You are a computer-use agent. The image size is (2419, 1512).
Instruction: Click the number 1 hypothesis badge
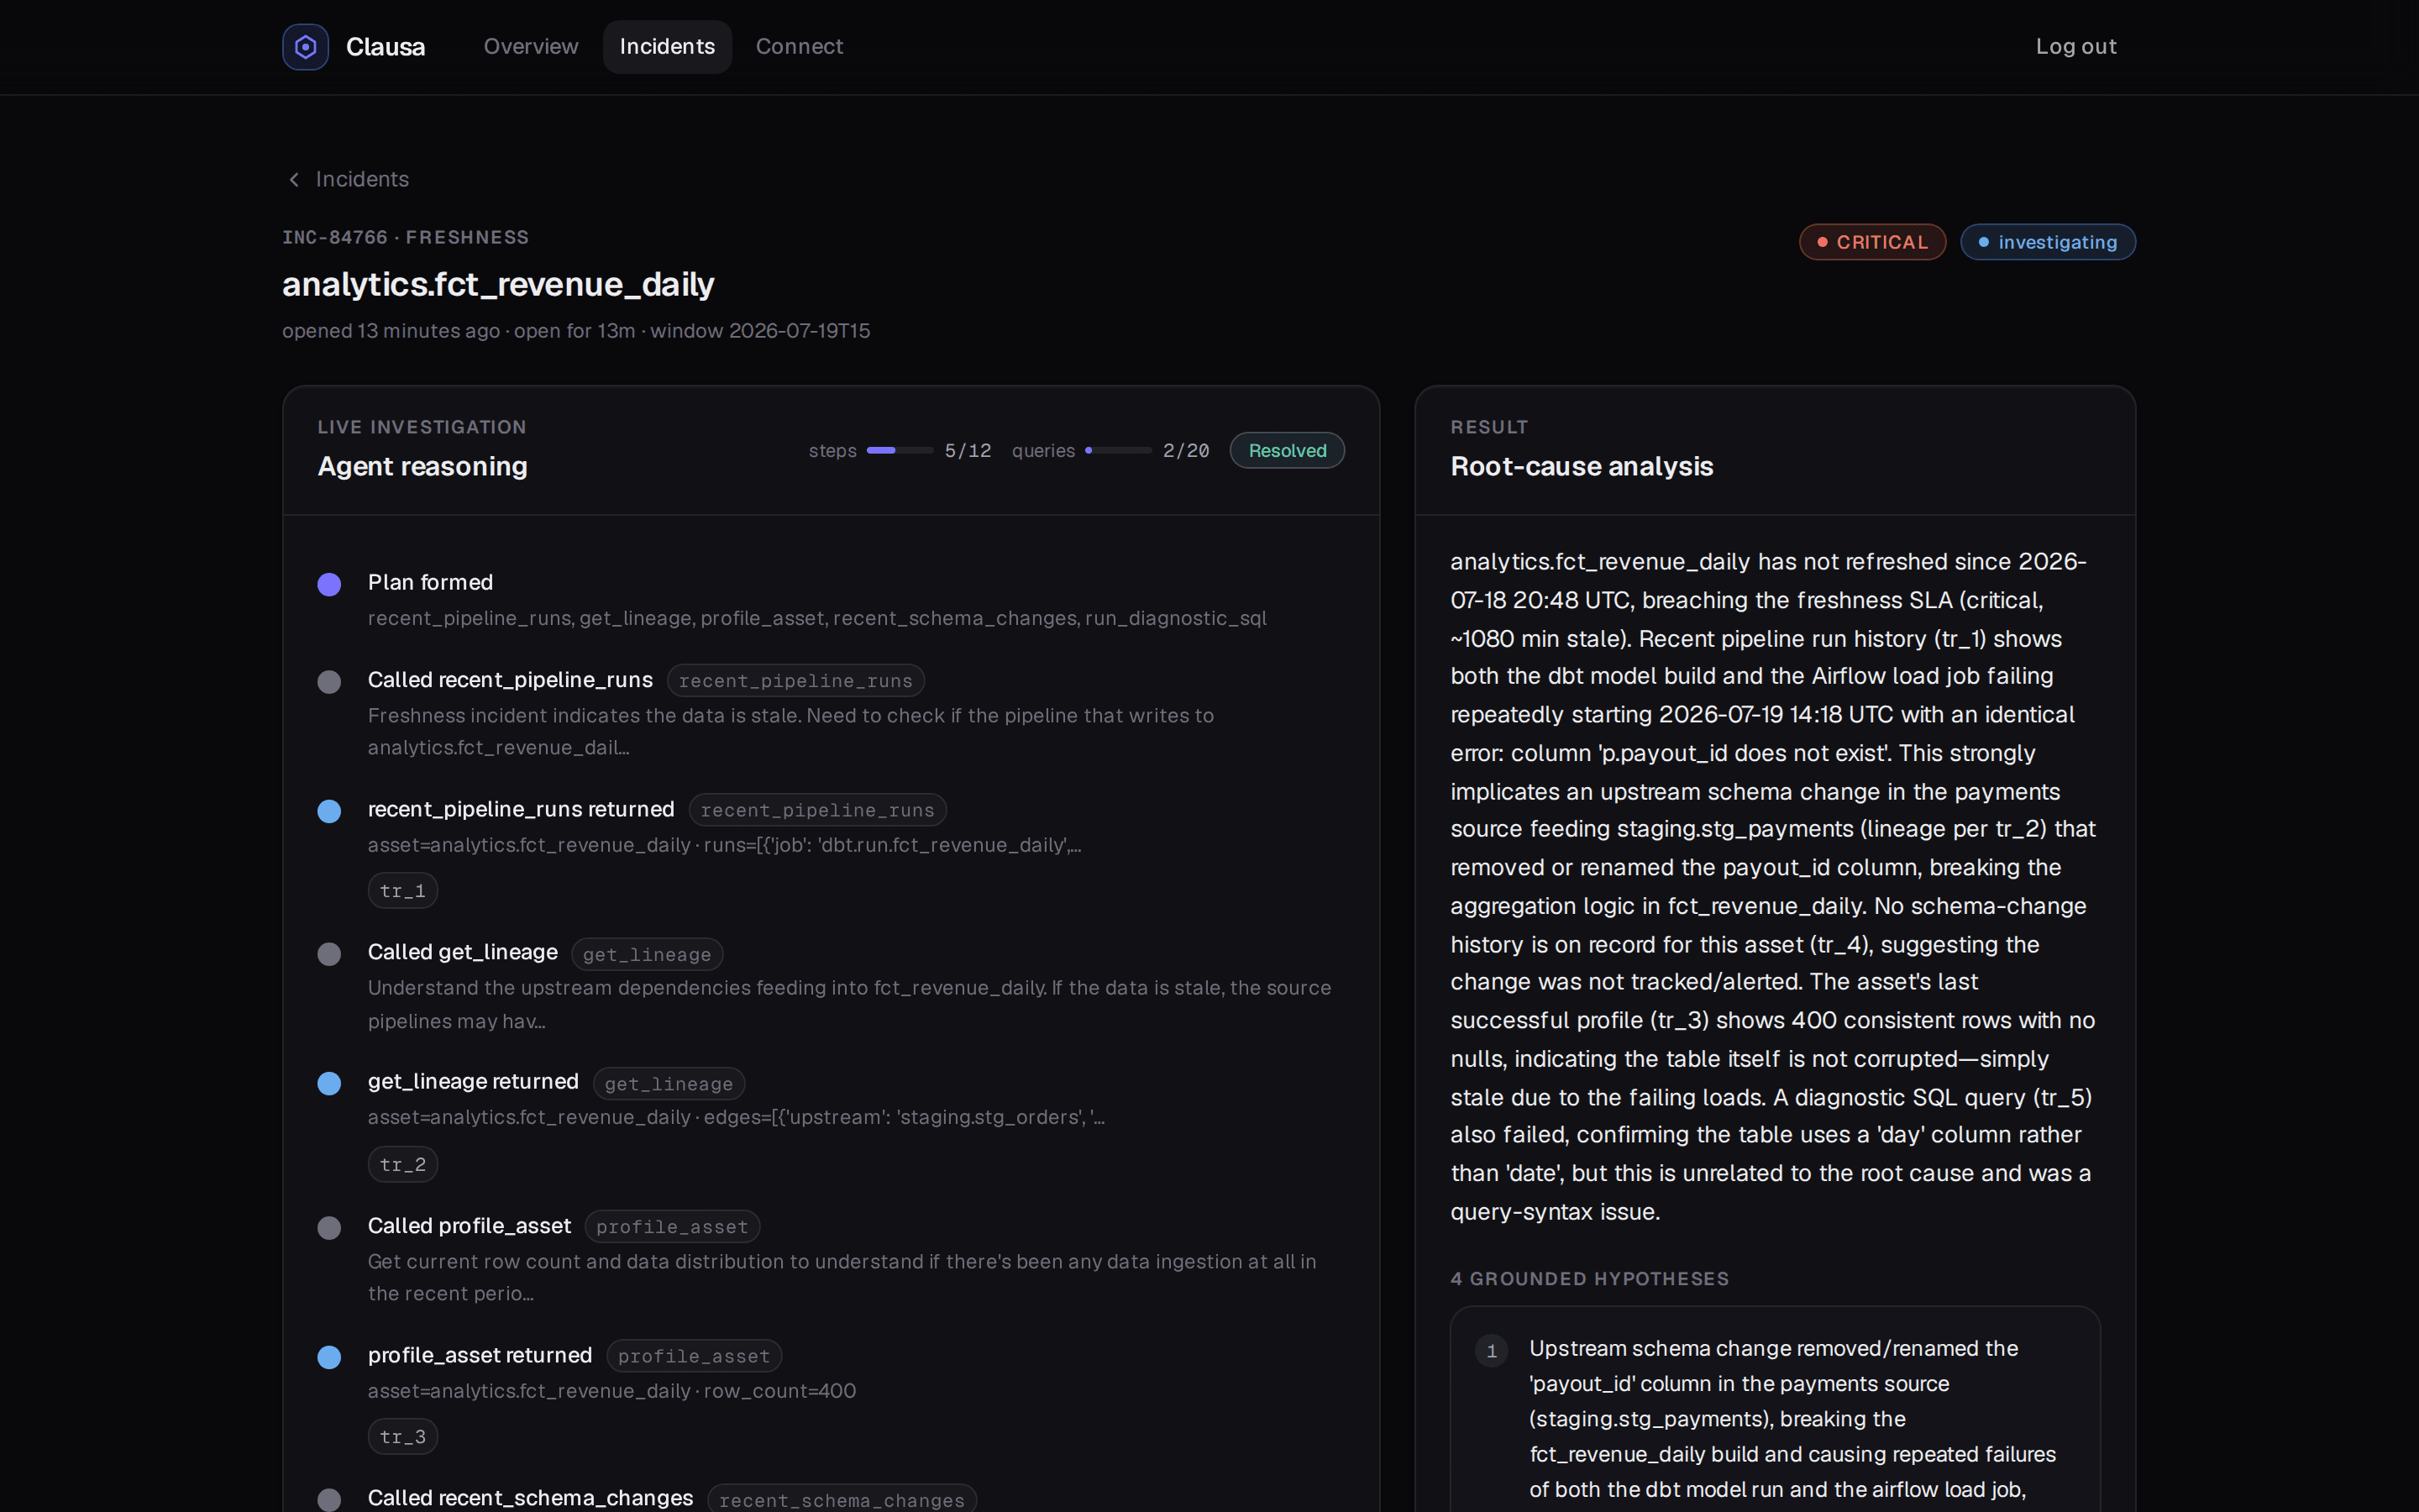[x=1492, y=1351]
